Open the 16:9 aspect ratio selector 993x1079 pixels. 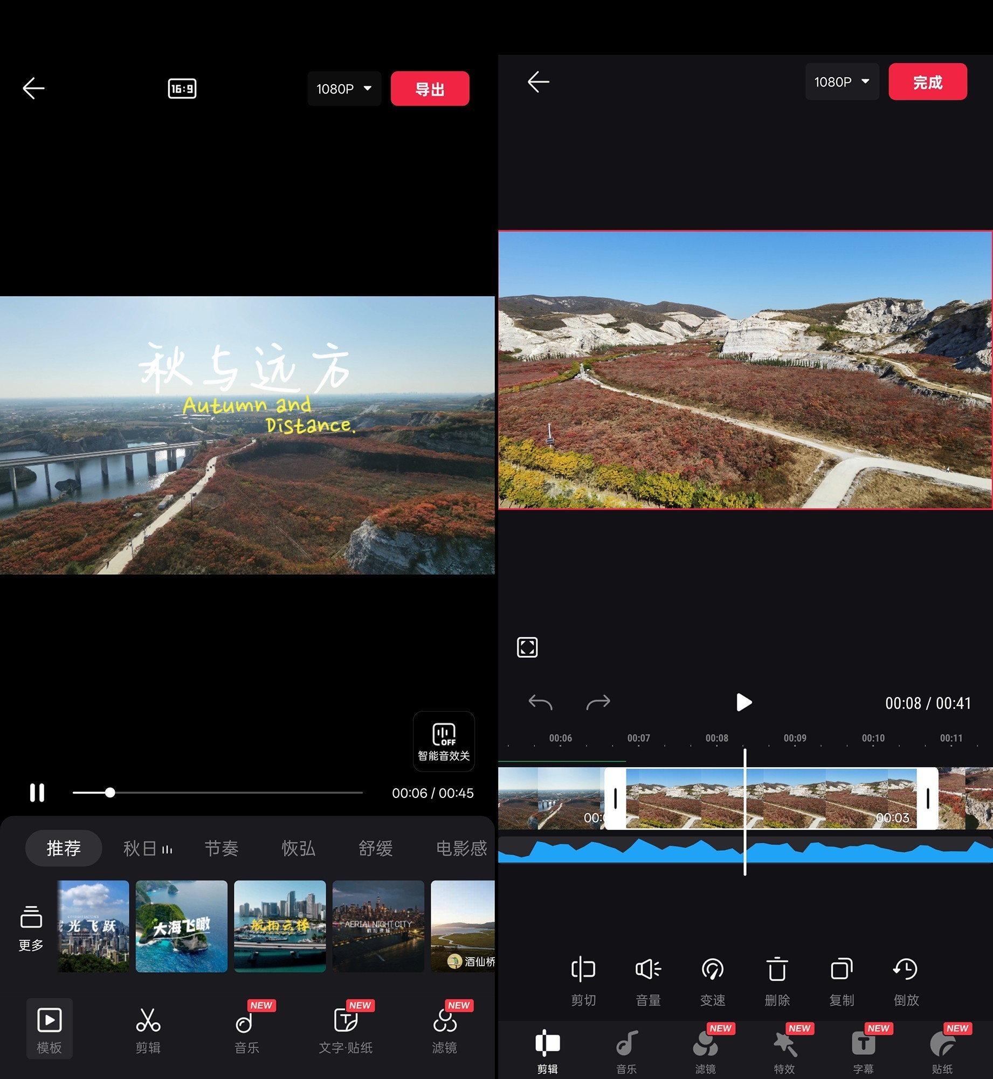coord(182,88)
